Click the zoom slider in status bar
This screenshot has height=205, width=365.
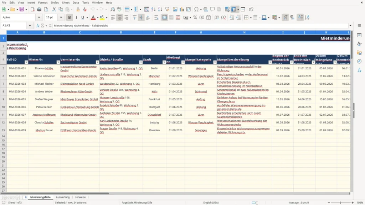(340, 203)
